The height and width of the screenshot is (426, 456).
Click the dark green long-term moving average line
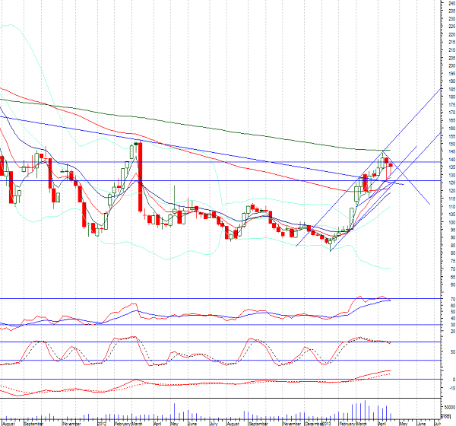coord(228,126)
